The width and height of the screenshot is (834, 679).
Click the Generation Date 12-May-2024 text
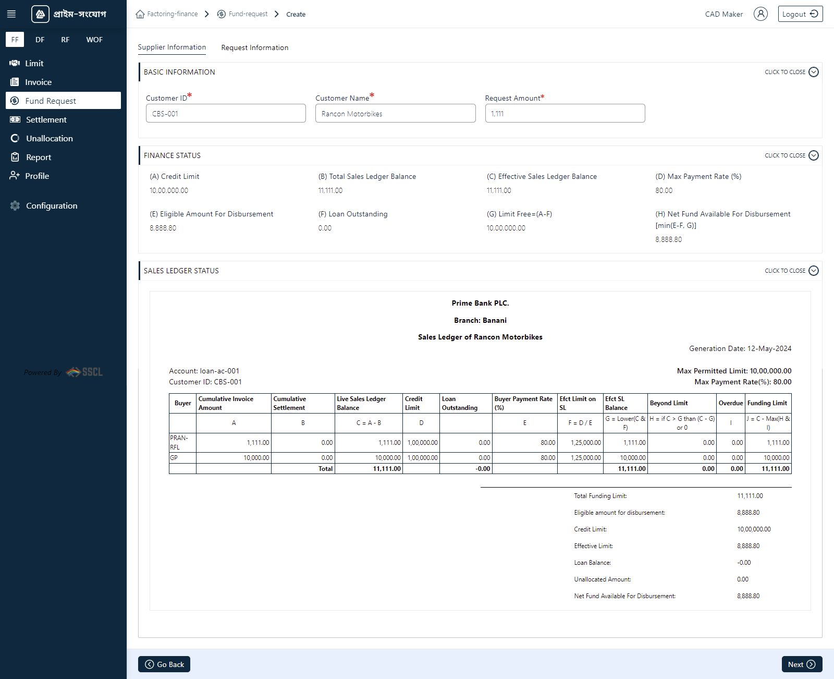coord(740,348)
